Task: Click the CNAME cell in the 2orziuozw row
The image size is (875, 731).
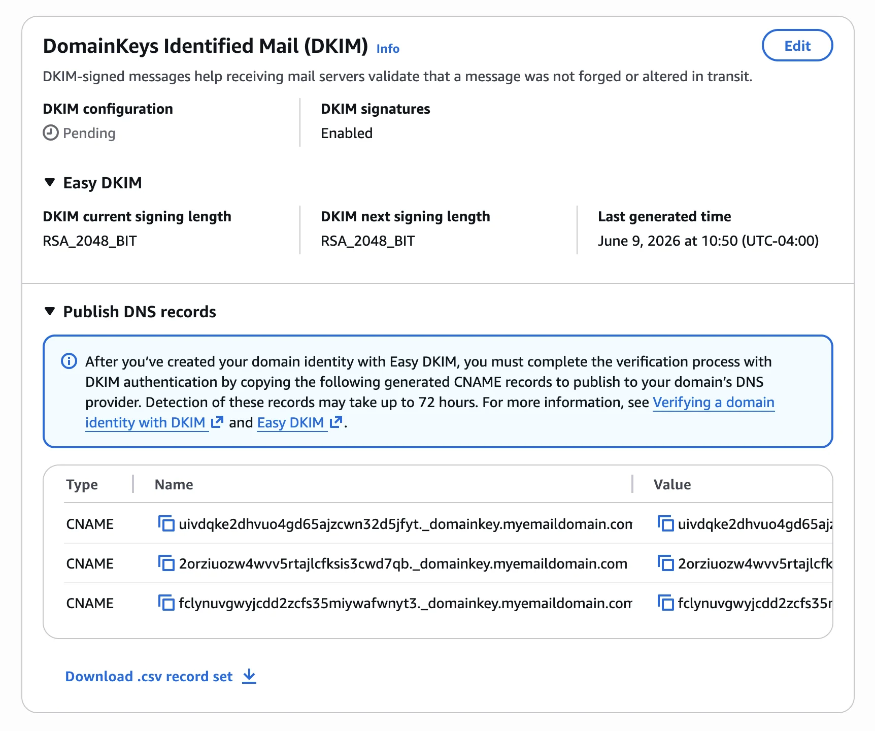Action: click(x=90, y=563)
